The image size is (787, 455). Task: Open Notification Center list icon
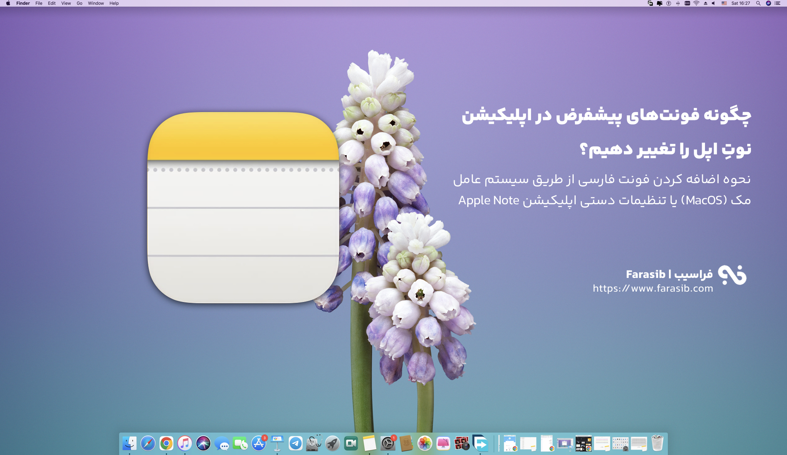(x=777, y=3)
